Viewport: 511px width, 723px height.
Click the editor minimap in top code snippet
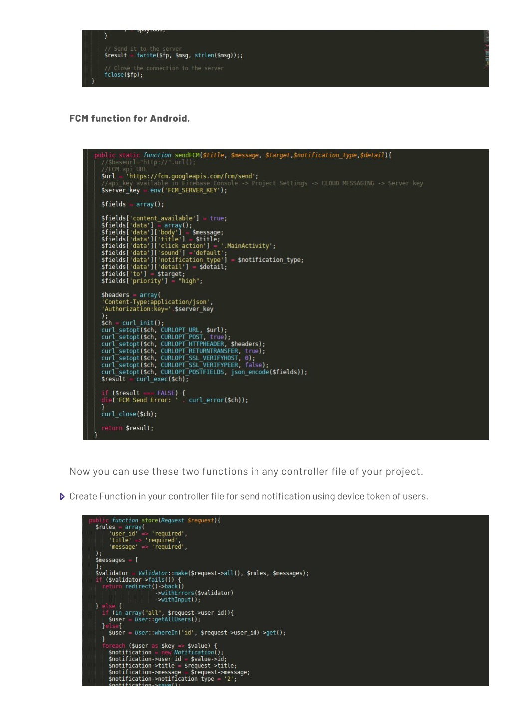click(x=486, y=50)
